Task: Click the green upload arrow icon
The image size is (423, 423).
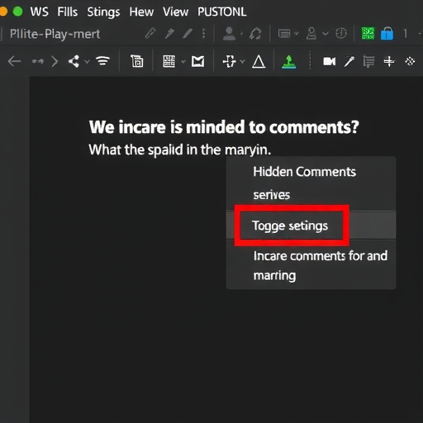Action: click(x=289, y=62)
